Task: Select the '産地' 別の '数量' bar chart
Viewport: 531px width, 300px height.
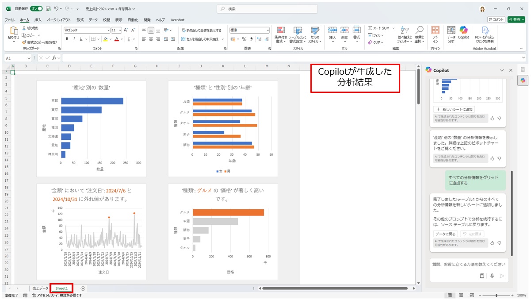Action: pos(91,128)
